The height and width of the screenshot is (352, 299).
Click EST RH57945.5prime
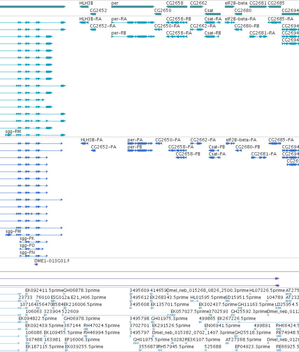coord(176,347)
